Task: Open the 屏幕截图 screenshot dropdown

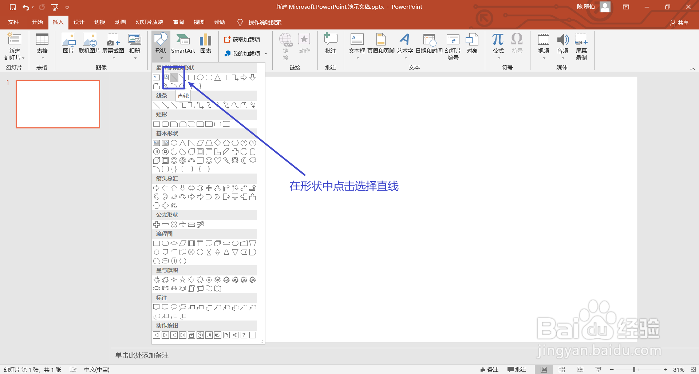Action: 113,58
